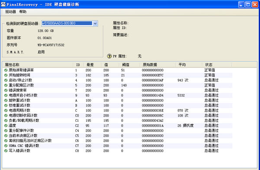Image resolution: width=260 pixels, height=170 pixels.
Task: Select the 启动/停止计数 attribute row
Action: (118, 80)
